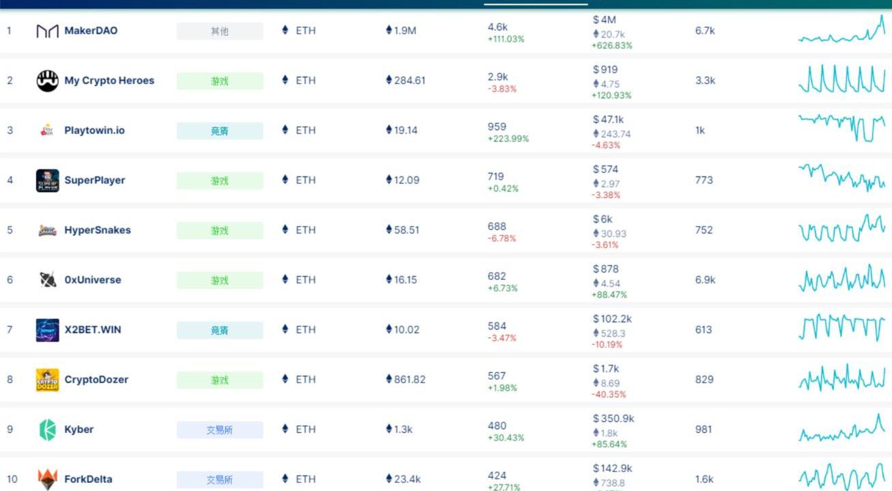Click the Kyber logo icon
892x491 pixels.
47,430
